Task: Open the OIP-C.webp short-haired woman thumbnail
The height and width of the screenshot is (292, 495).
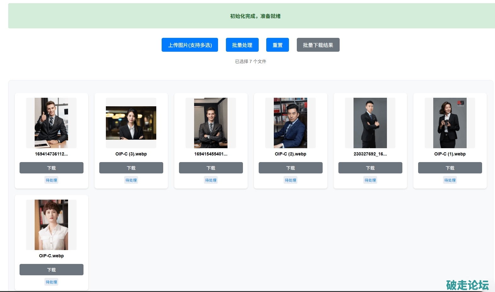Action: click(51, 225)
